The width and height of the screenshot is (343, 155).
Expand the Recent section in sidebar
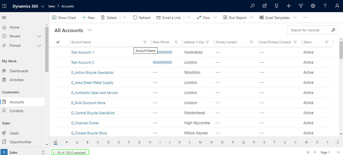(39, 36)
